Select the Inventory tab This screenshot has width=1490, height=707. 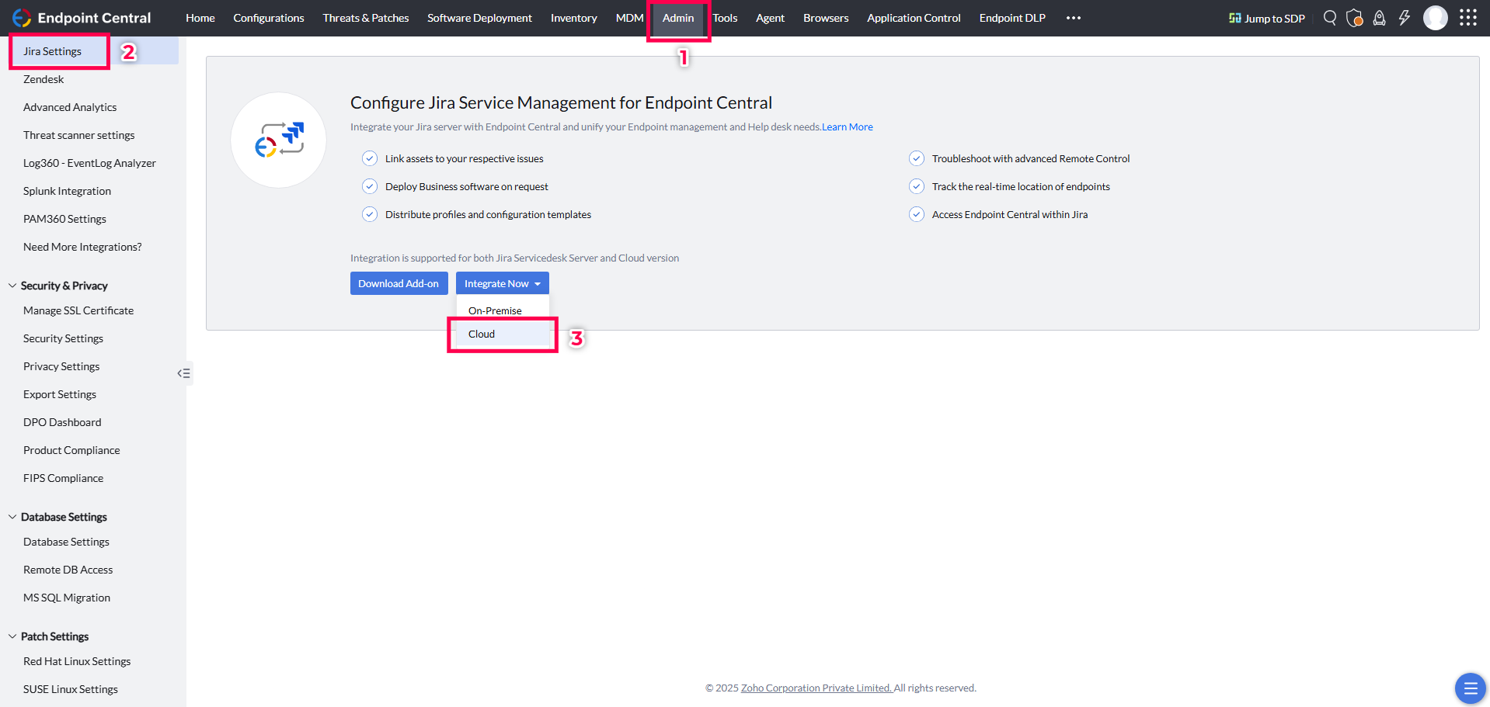coord(574,18)
